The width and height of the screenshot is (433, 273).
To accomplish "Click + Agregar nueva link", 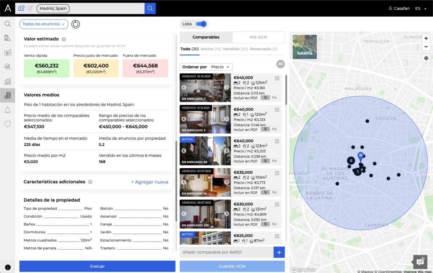I will 150,182.
